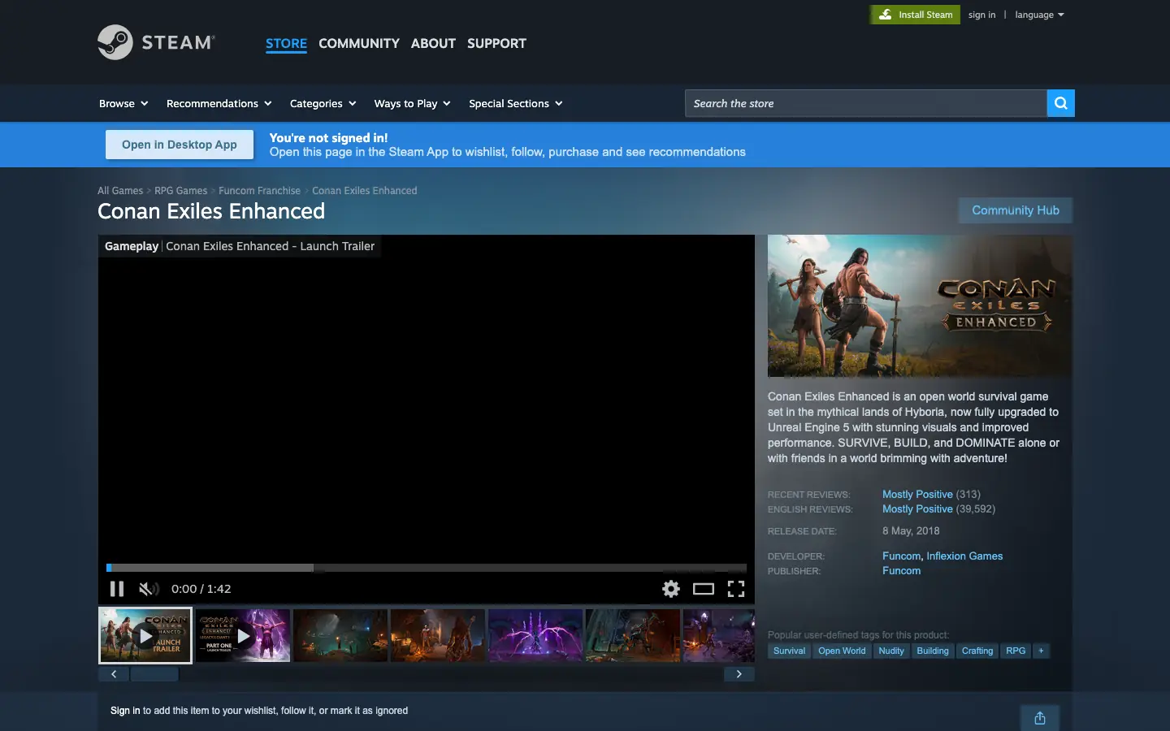
Task: Click thumbnail strip scrollbar handle
Action: 154,674
